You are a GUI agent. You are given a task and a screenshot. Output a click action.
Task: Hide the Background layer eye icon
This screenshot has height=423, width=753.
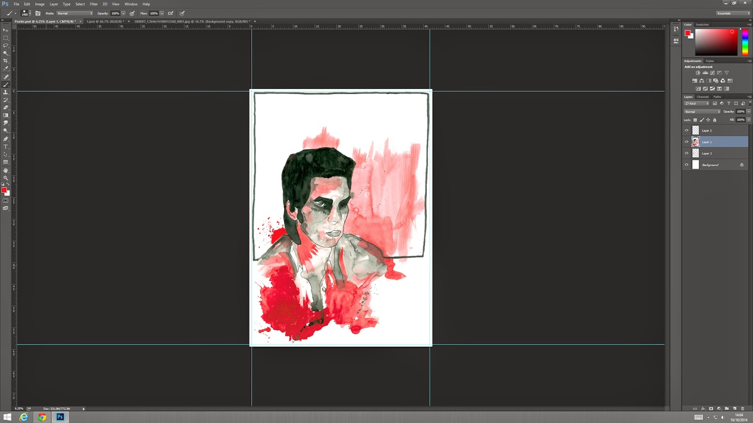click(686, 165)
